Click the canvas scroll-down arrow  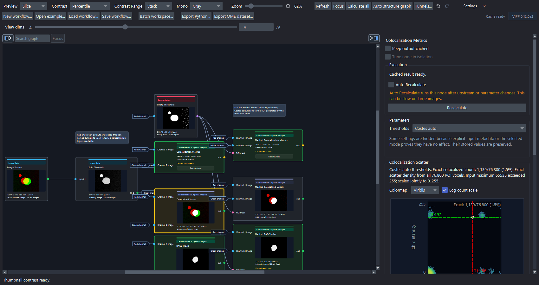click(378, 268)
